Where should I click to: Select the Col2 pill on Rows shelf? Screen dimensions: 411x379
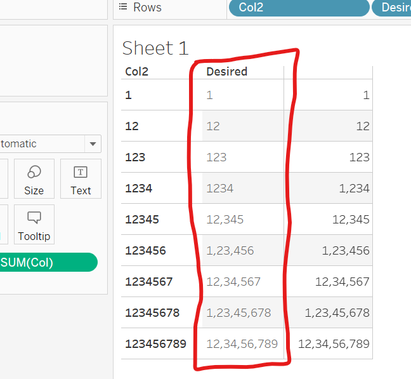[x=299, y=8]
